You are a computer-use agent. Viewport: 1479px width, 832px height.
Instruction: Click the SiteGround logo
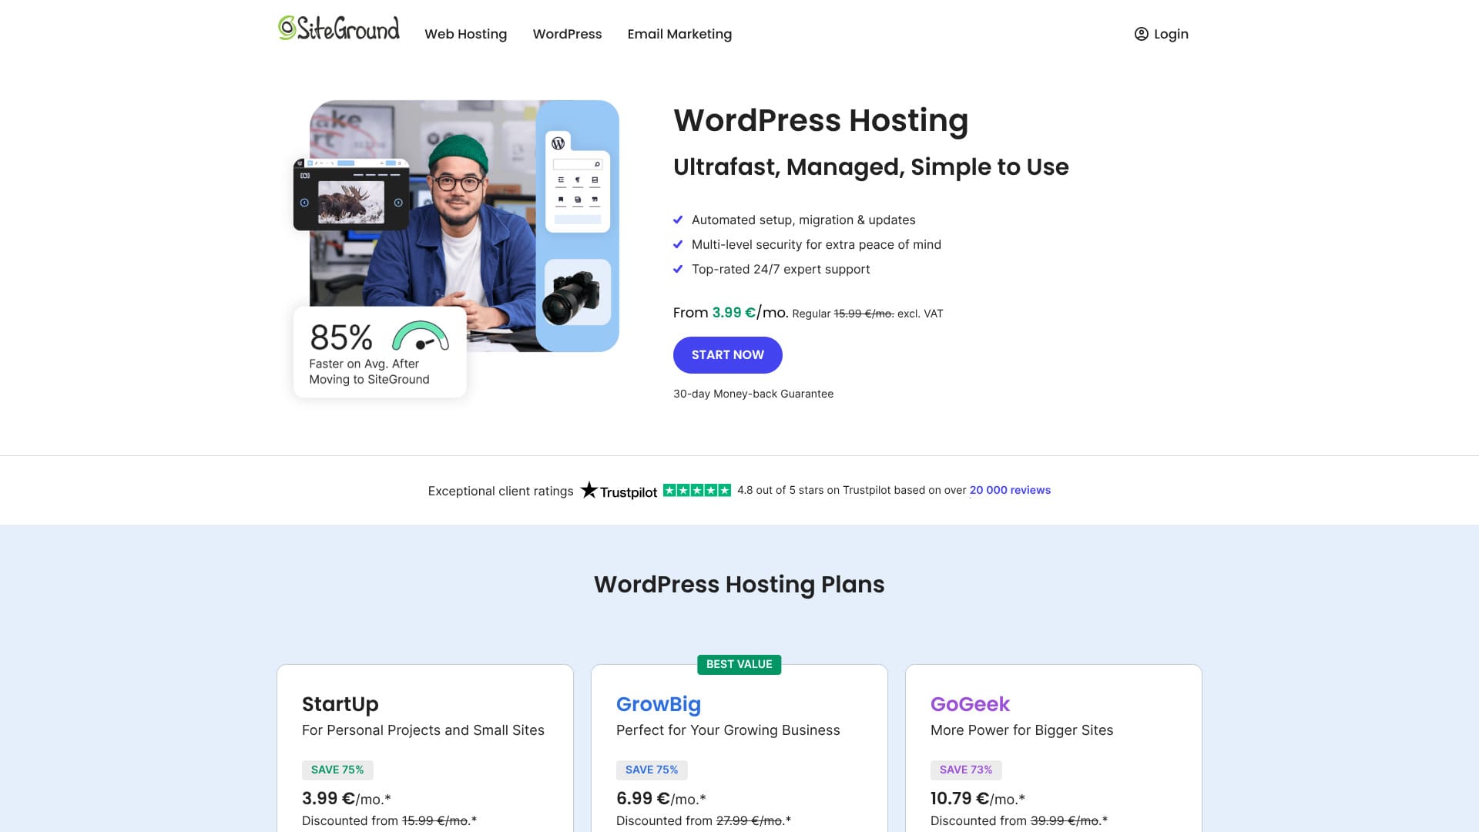[x=339, y=29]
